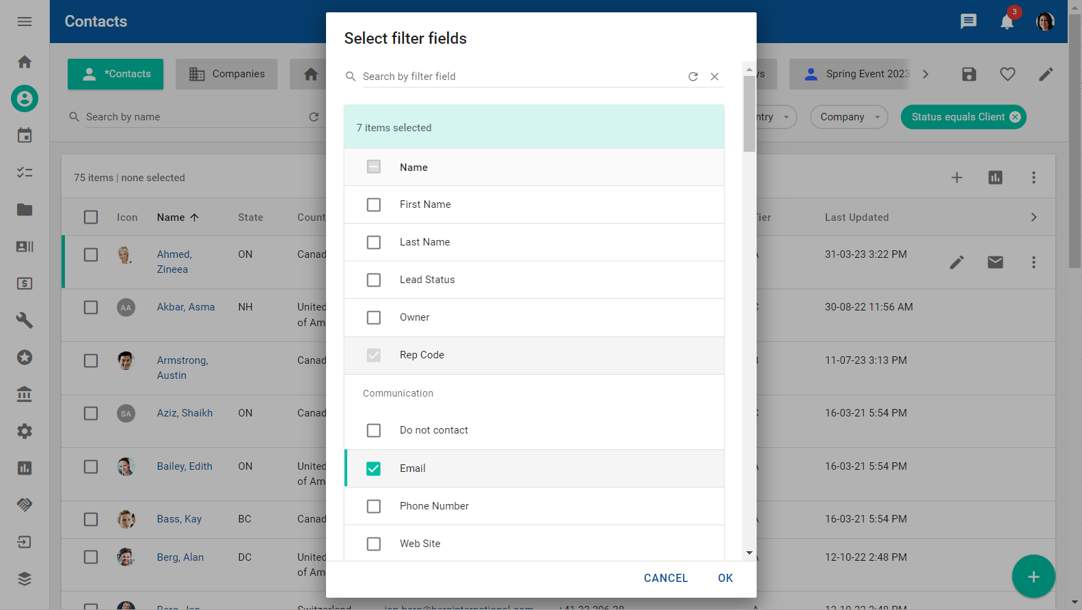Enable the Phone Number filter field

click(374, 506)
